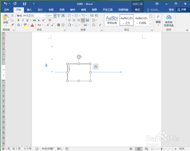Open numbered list style dropdown
Image resolution: width=190 pixels, height=151 pixels.
[x=80, y=16]
